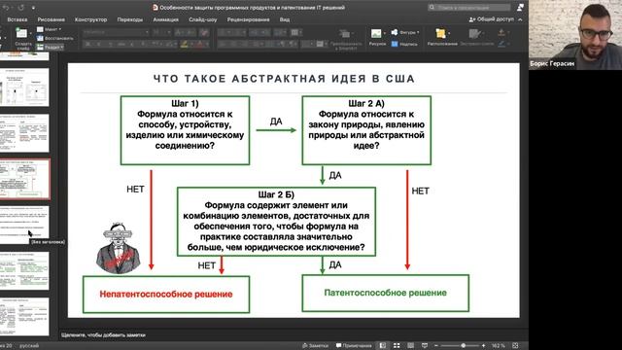622x350 pixels.
Task: Open the Фигуры shapes dropdown
Action: pos(405,32)
